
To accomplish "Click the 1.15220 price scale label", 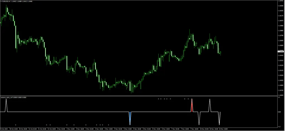I will click(281, 65).
